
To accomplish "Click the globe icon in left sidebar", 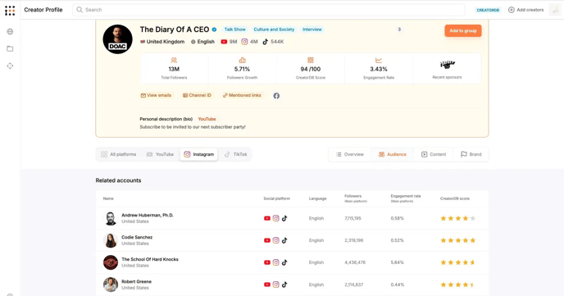I will (x=10, y=32).
